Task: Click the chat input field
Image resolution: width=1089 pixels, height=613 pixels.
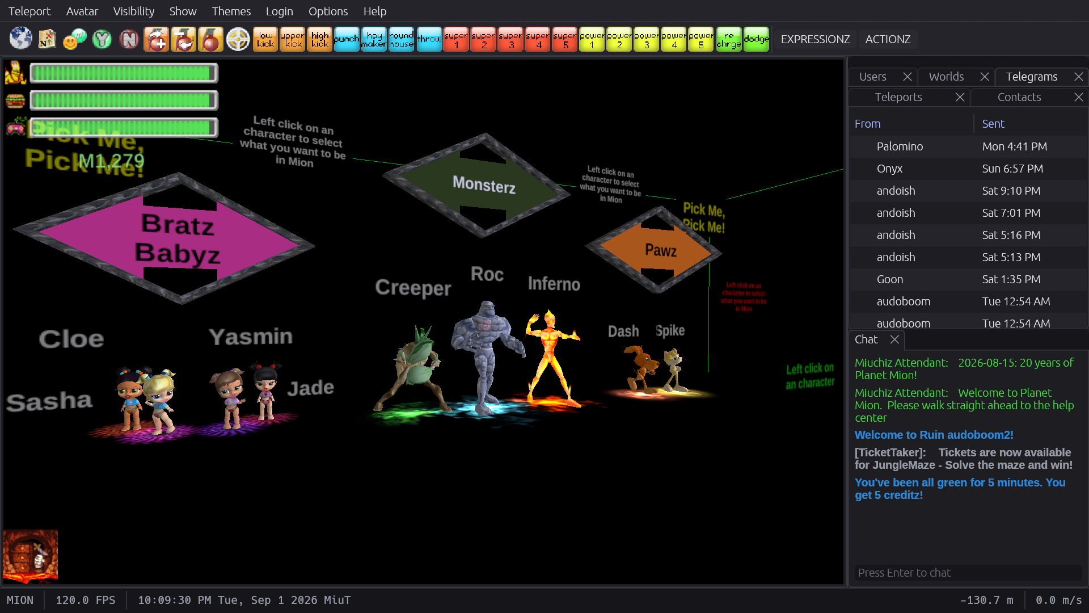Action: tap(968, 573)
